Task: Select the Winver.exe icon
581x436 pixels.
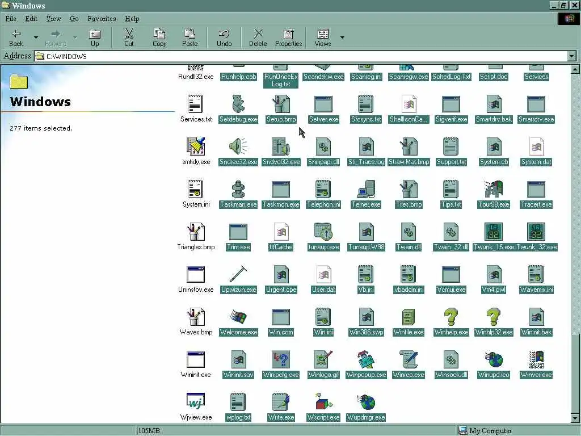Action: 536,359
